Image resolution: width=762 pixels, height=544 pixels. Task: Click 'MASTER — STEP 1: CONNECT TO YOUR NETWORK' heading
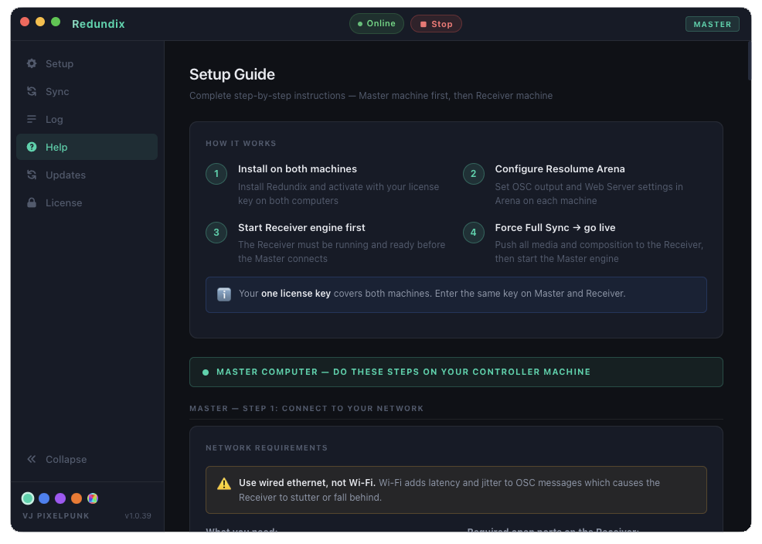(307, 409)
